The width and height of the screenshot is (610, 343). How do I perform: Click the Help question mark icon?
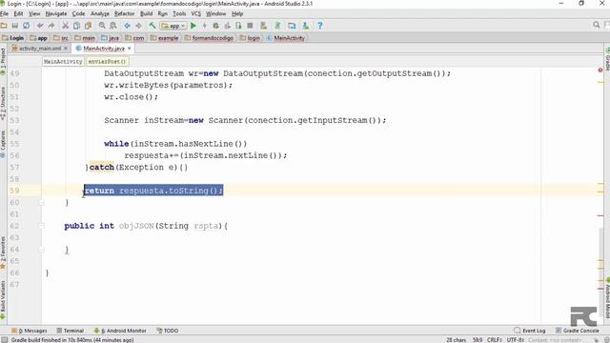pos(320,26)
